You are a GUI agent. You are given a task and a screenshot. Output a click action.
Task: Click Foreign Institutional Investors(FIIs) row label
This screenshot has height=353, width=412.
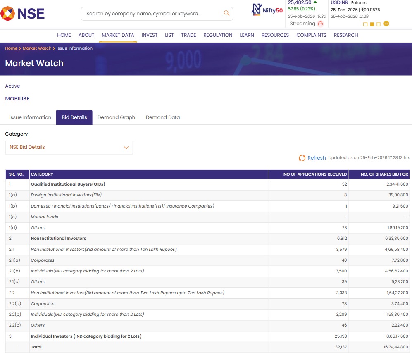point(66,195)
